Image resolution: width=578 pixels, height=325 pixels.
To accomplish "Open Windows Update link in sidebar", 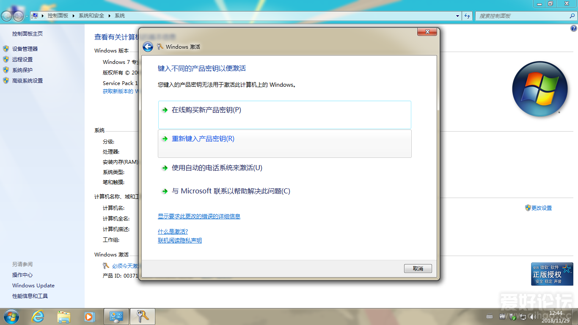I will 33,286.
